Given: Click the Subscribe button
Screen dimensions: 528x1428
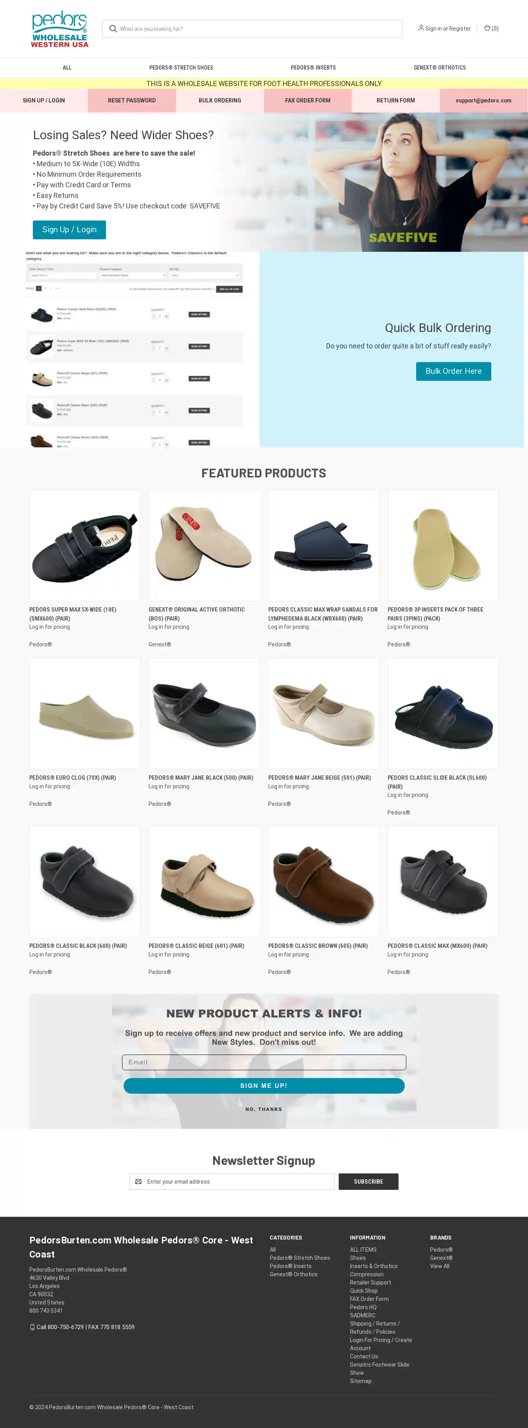Looking at the screenshot, I should [369, 1181].
